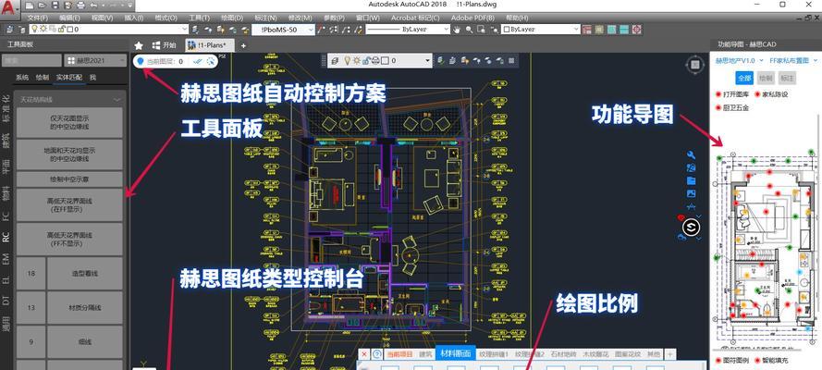
Task: Click the ViewCube navigation compass
Action: tap(694, 65)
